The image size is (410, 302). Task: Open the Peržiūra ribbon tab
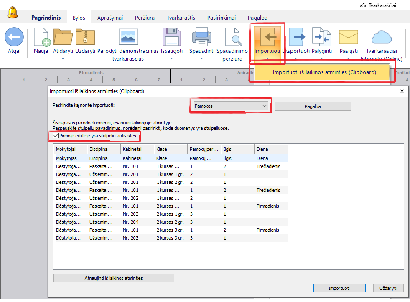(x=145, y=18)
